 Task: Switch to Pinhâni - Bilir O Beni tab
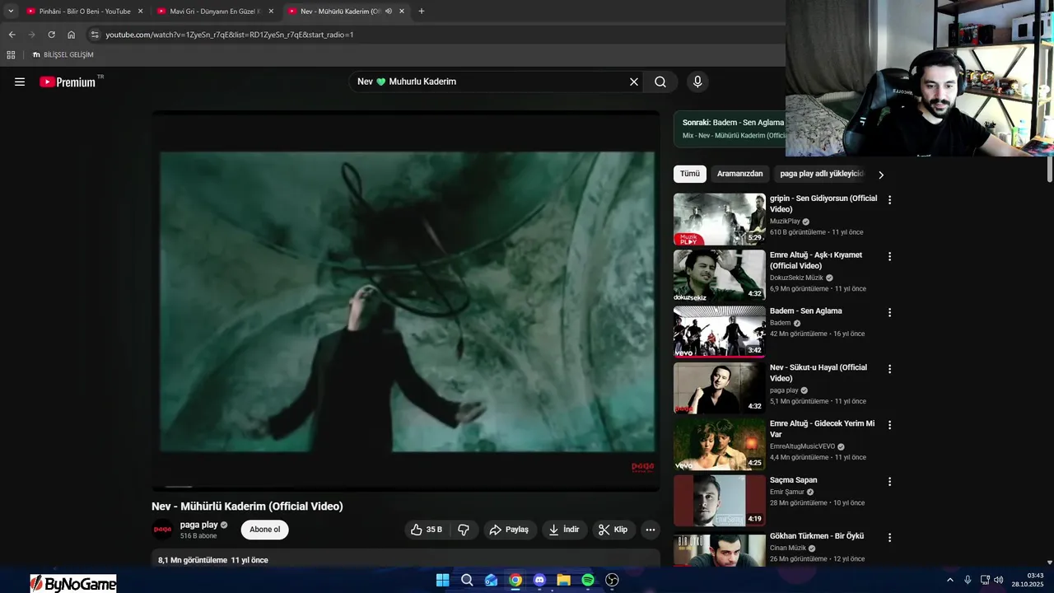pyautogui.click(x=85, y=12)
